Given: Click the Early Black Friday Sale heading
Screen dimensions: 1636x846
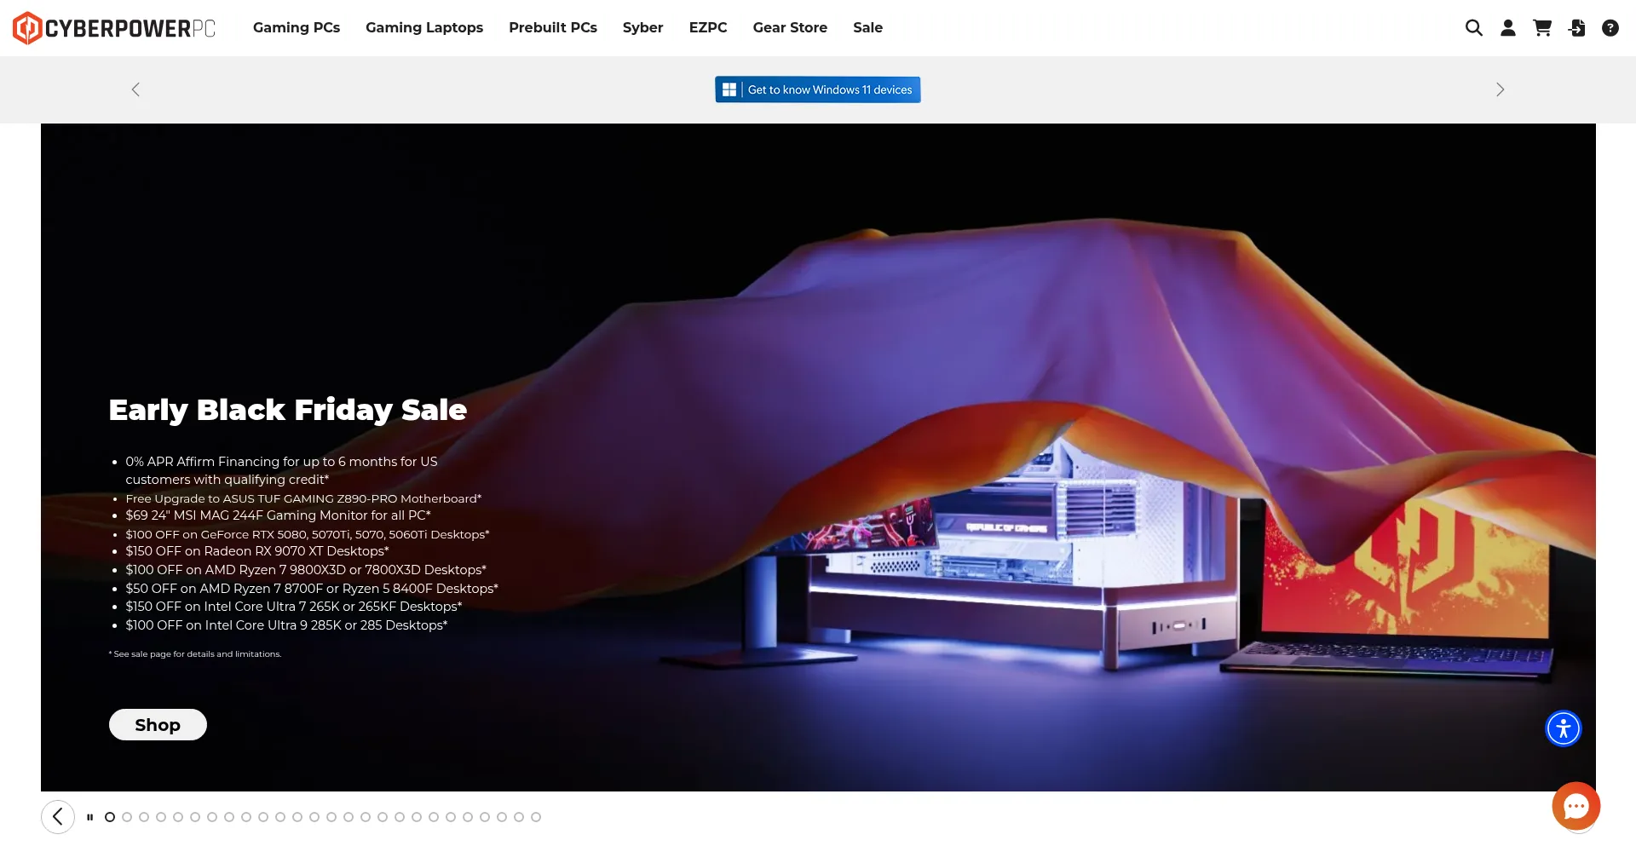Looking at the screenshot, I should tap(288, 410).
